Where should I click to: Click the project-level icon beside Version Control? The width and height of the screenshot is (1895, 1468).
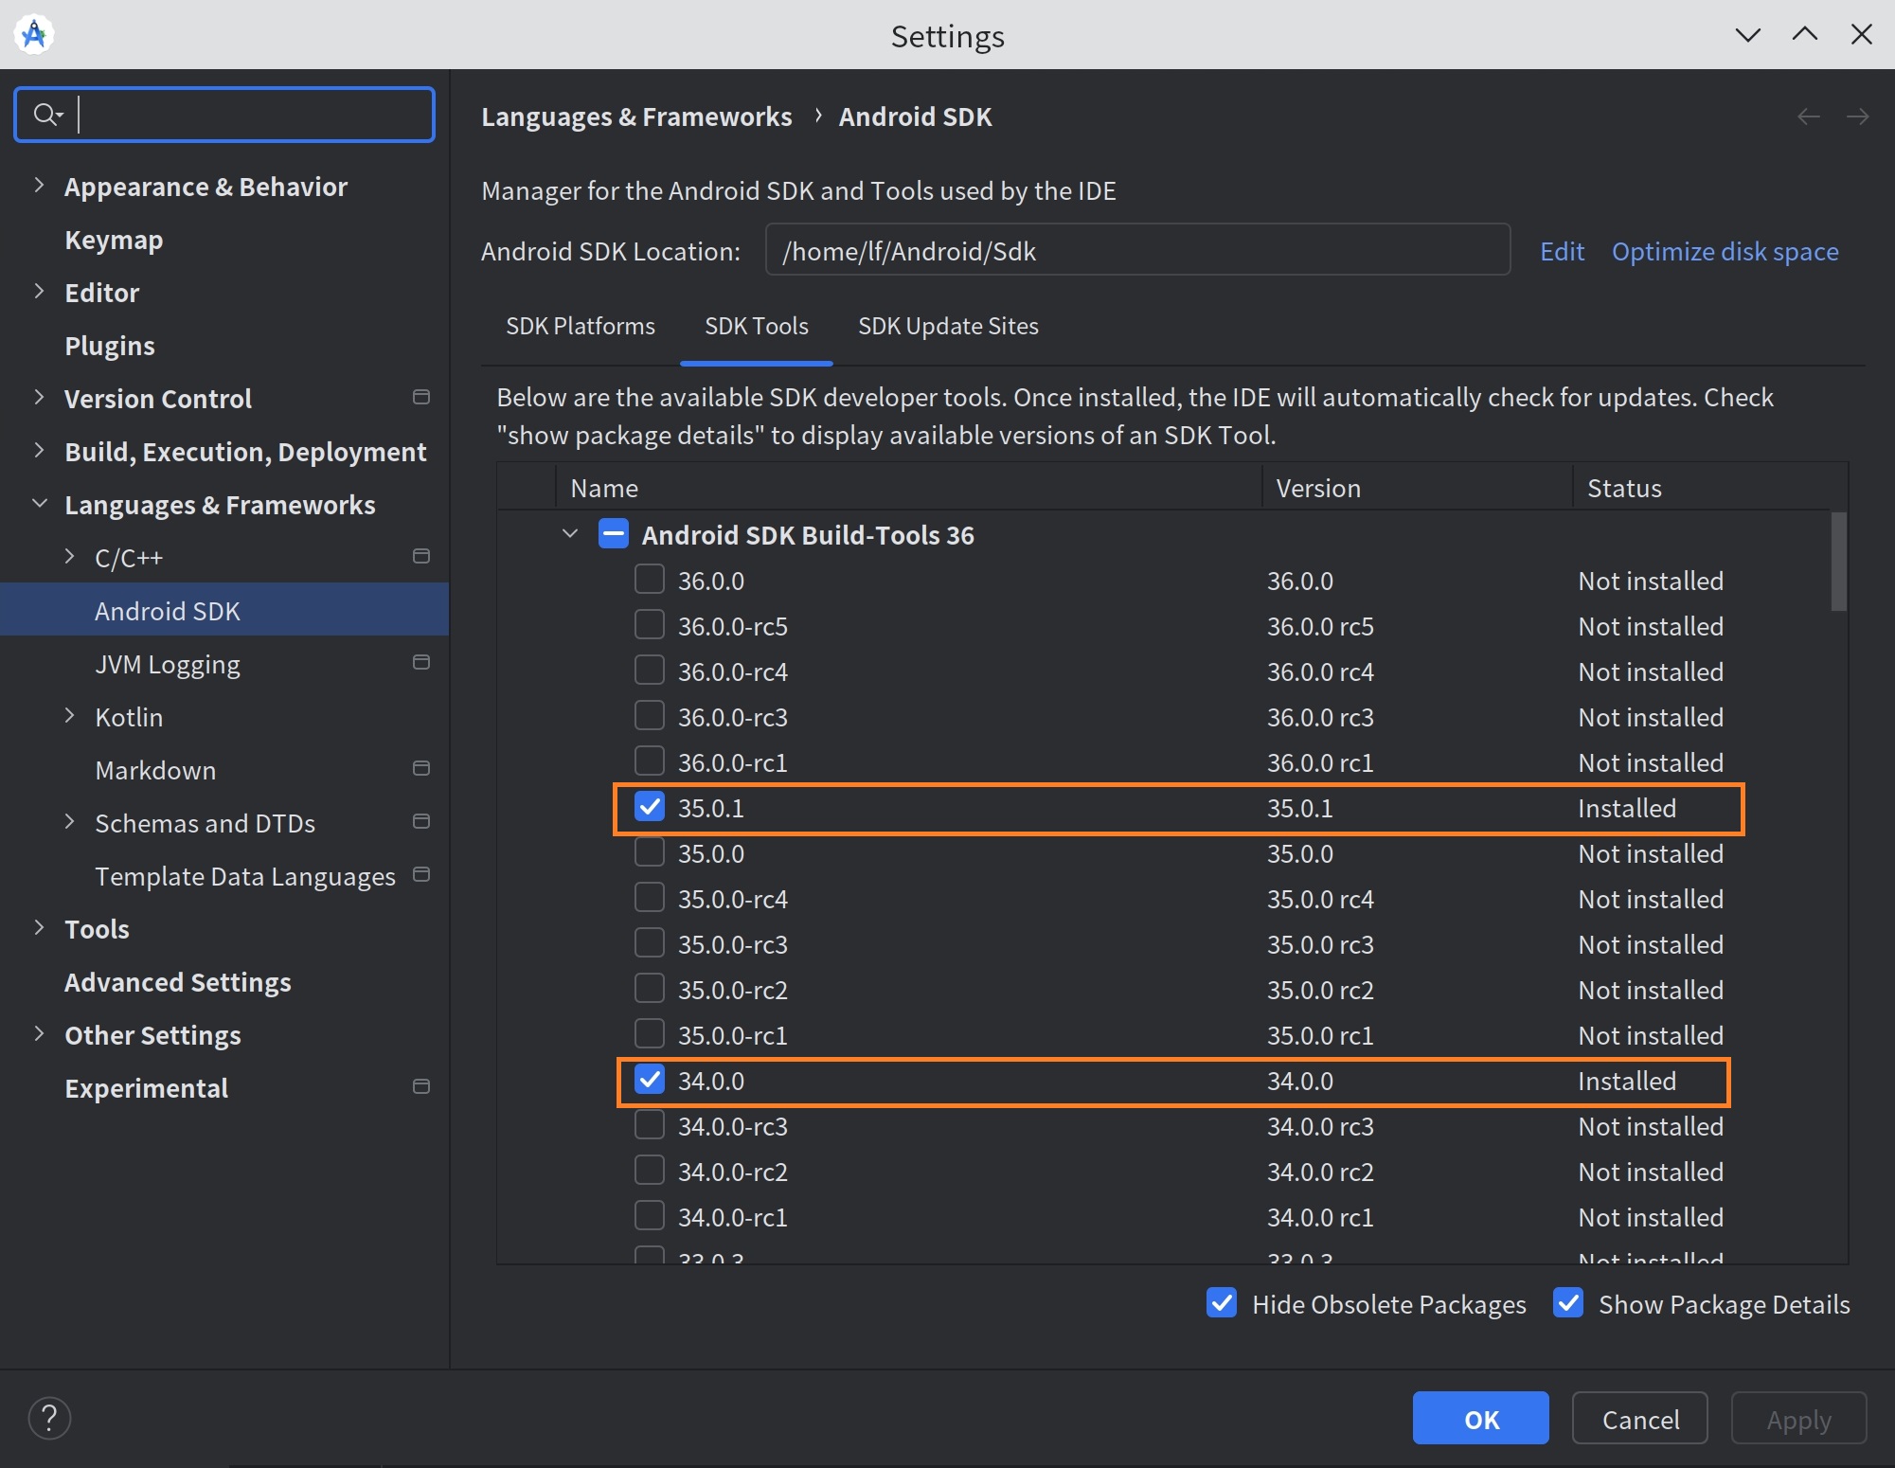pos(421,398)
